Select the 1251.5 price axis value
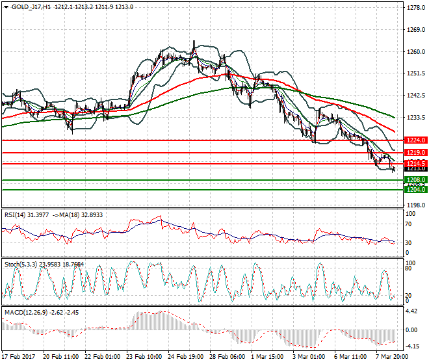Viewport: 429px width, 364px height. 416,73
